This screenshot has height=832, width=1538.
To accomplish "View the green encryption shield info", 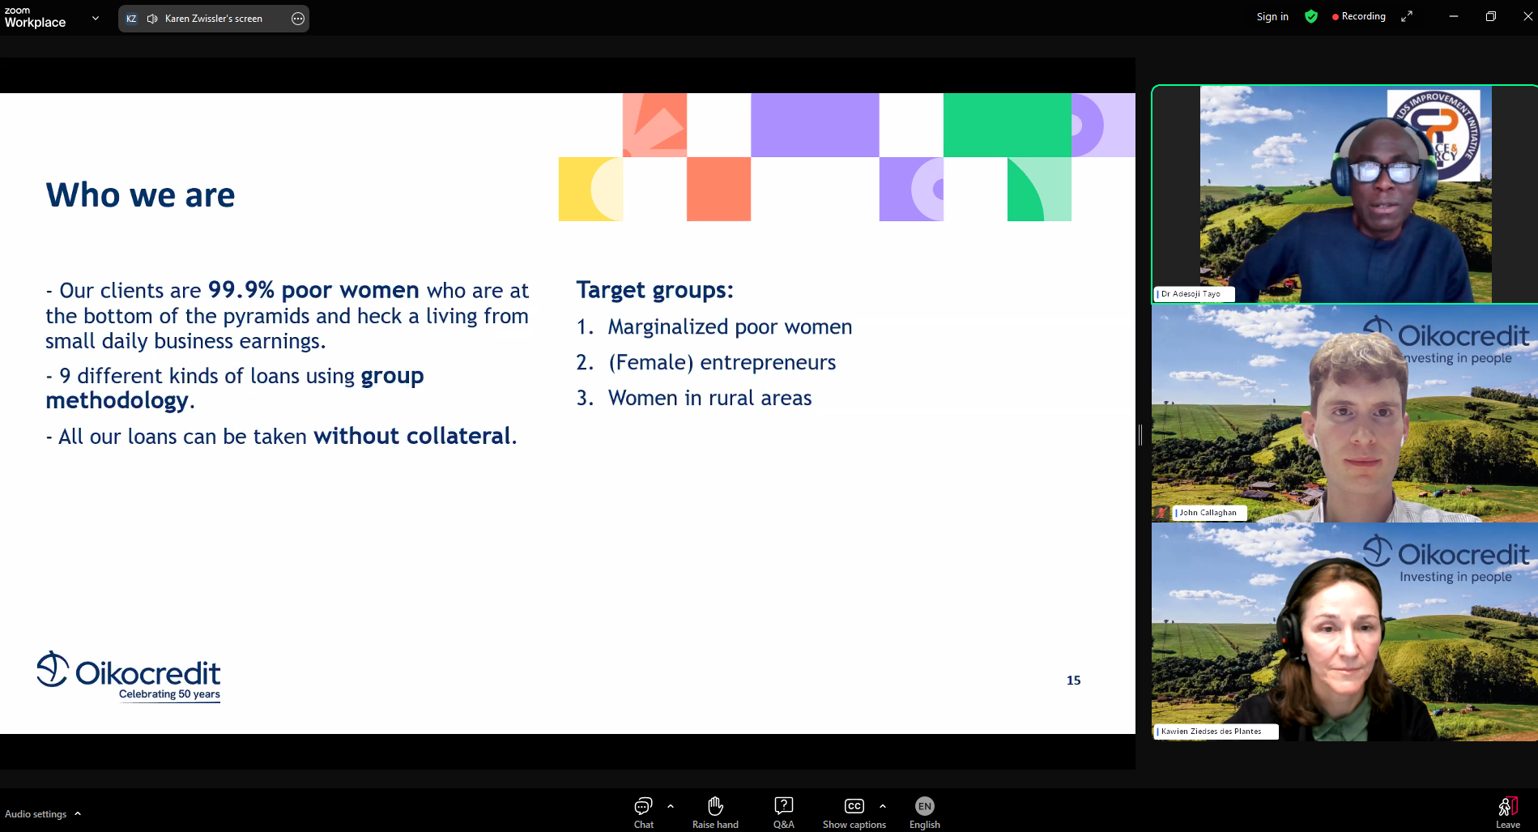I will [x=1311, y=16].
